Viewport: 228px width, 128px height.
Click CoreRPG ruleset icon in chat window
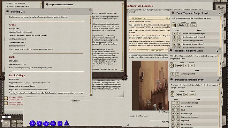click(6, 103)
